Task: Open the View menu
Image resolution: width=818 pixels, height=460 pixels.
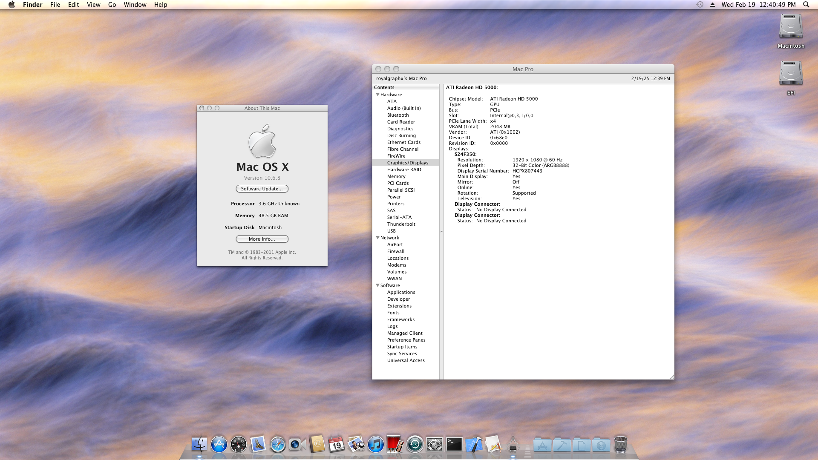Action: 93,4
